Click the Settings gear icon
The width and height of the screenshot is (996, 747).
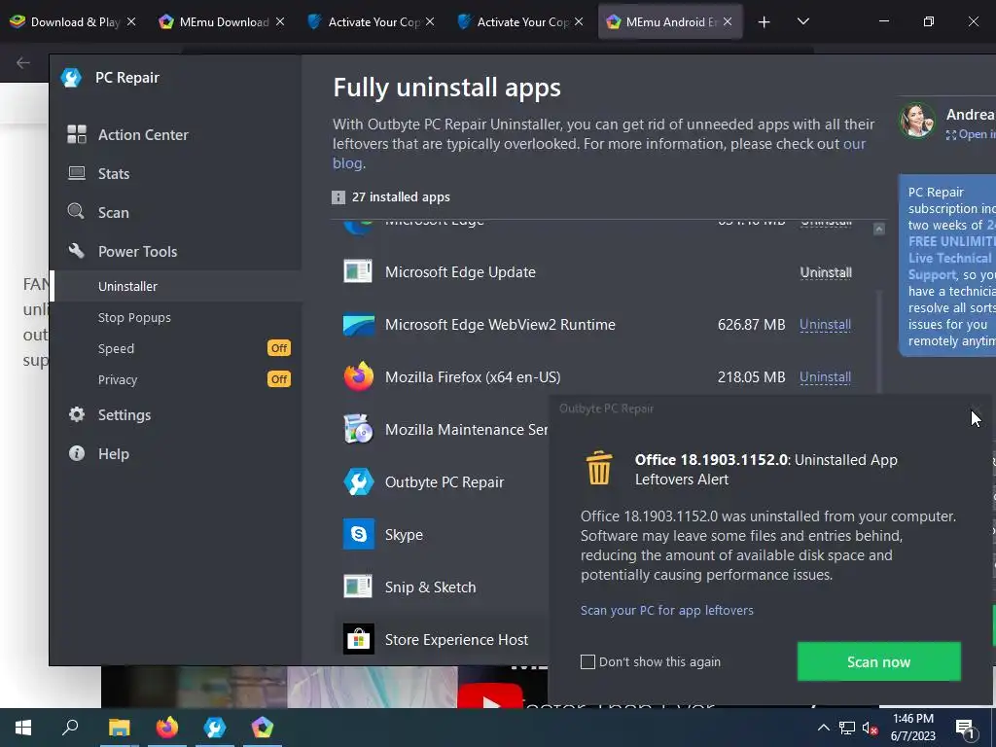(x=77, y=414)
